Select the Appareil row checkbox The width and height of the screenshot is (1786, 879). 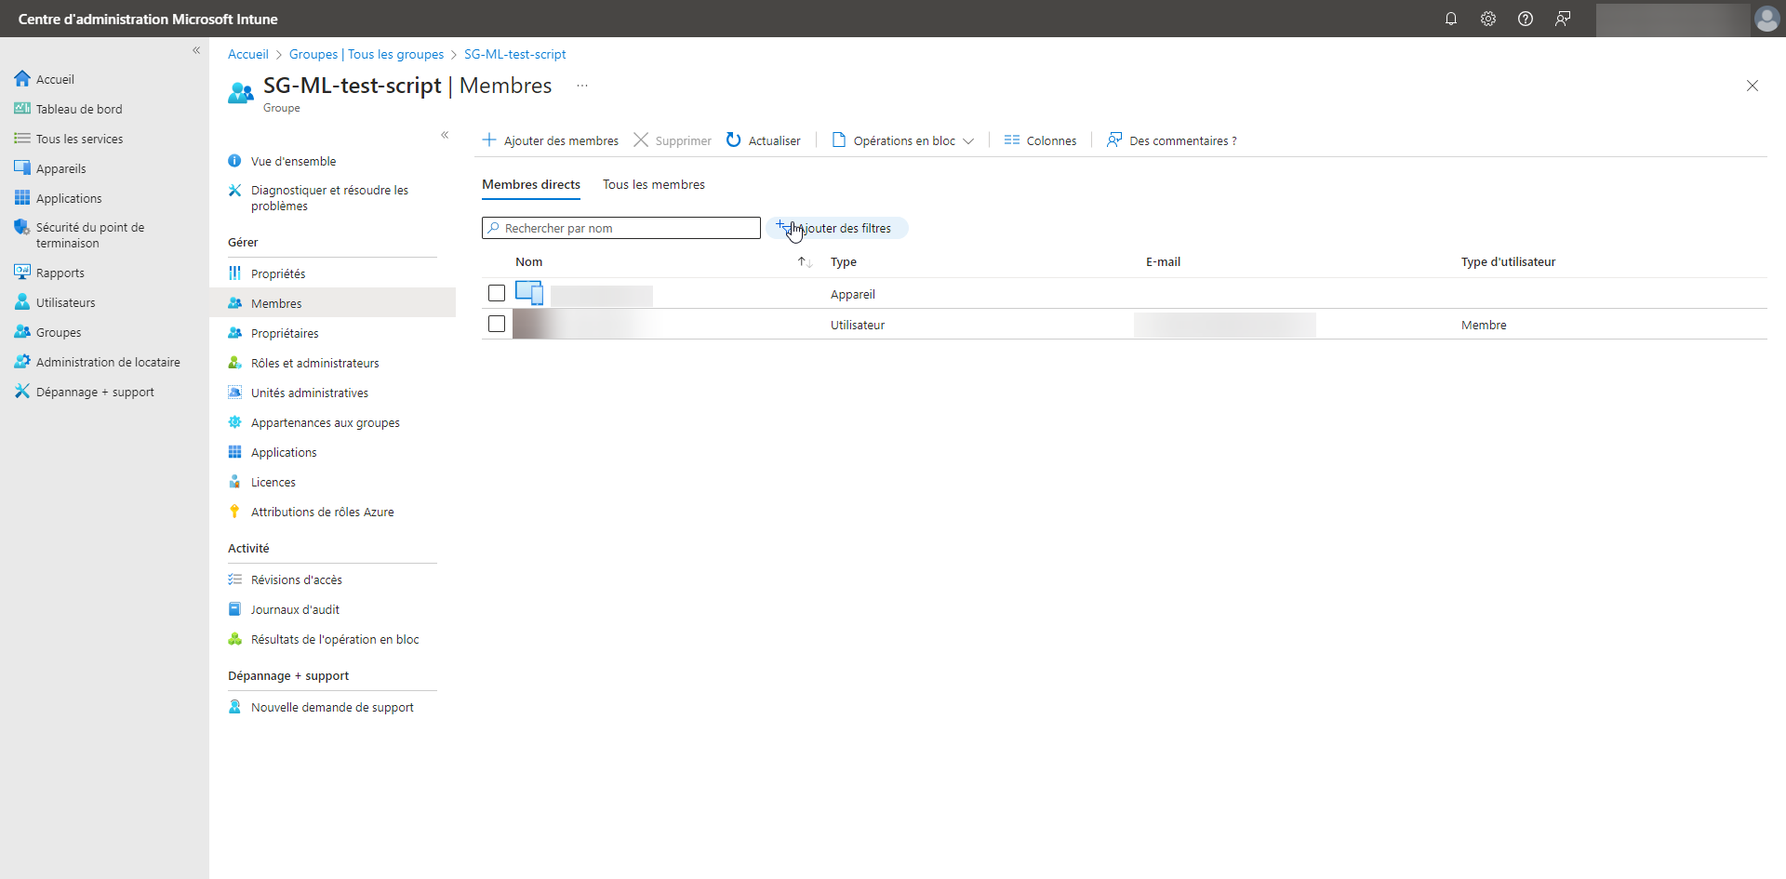click(497, 293)
